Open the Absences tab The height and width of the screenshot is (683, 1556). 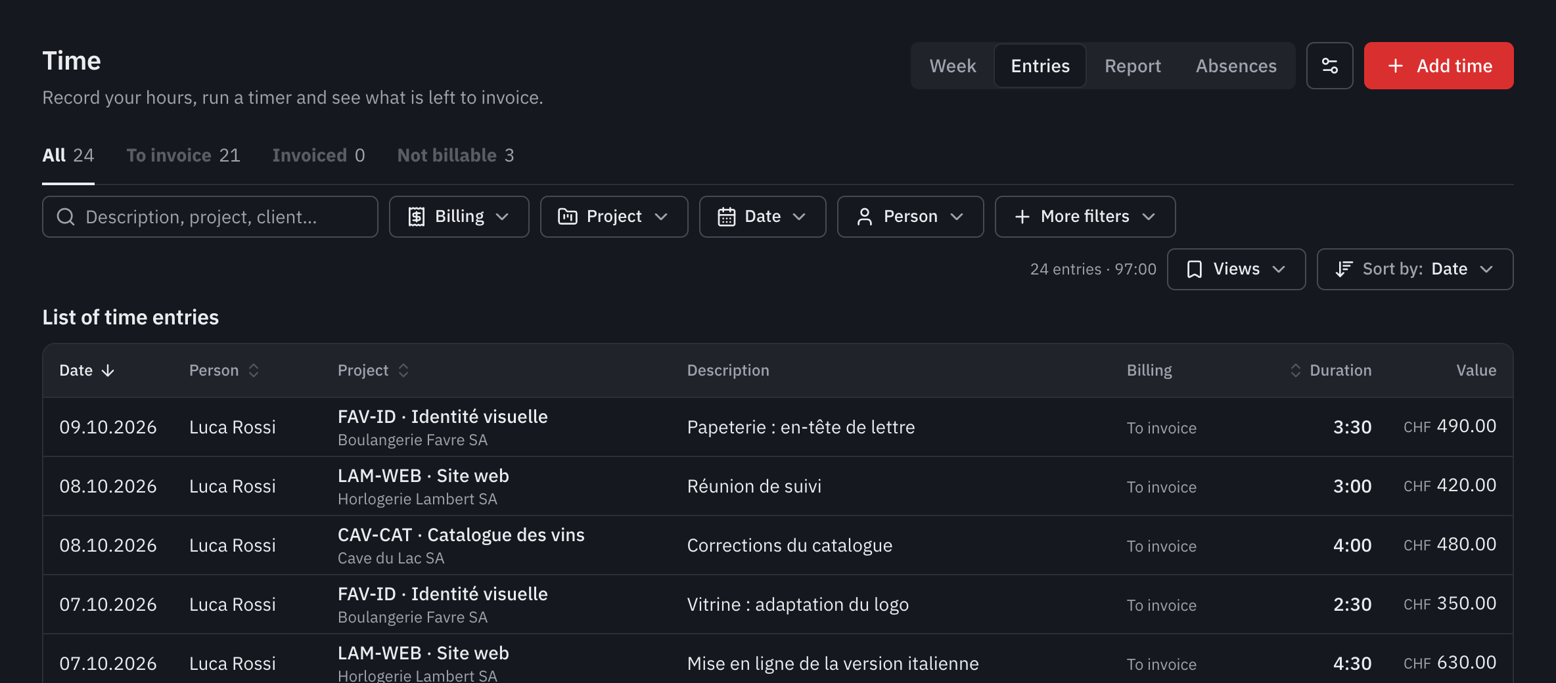click(x=1235, y=66)
